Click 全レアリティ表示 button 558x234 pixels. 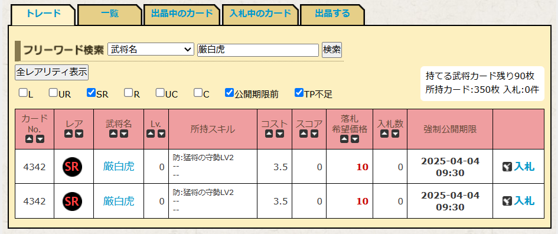tap(51, 72)
